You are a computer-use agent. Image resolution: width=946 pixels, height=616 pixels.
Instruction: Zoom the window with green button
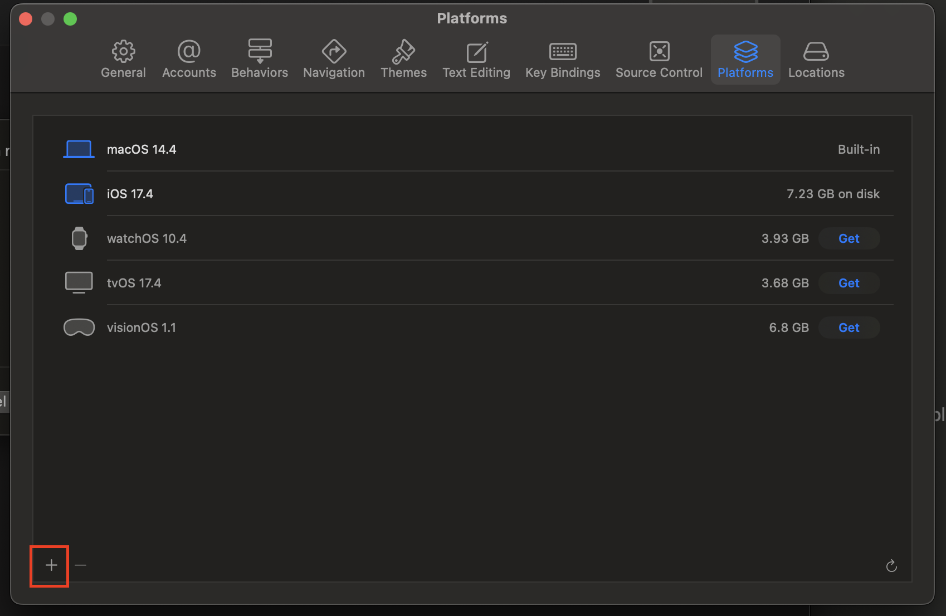[x=70, y=19]
